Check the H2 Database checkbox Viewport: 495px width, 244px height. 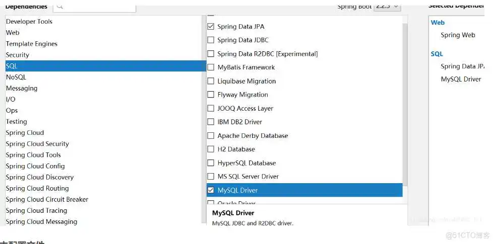(x=211, y=149)
